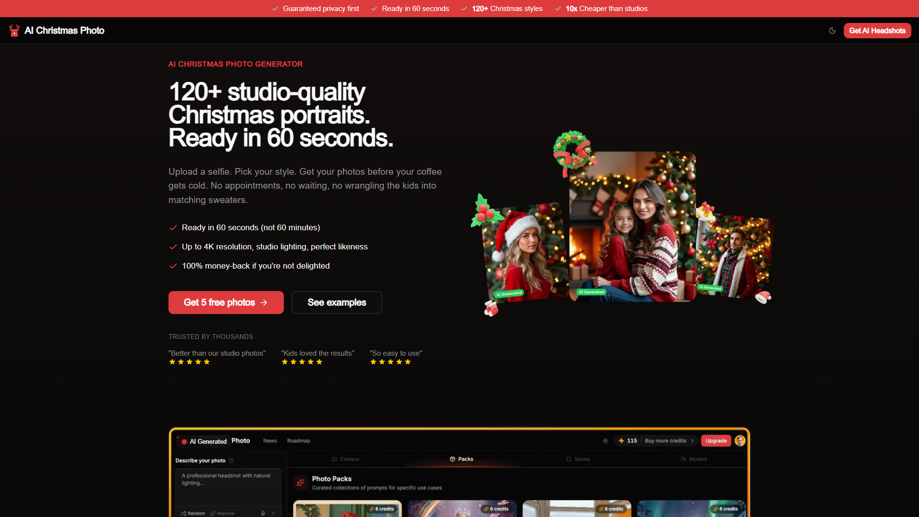Viewport: 919px width, 517px height.
Task: Click the Random shuffle prompt button
Action: (193, 513)
